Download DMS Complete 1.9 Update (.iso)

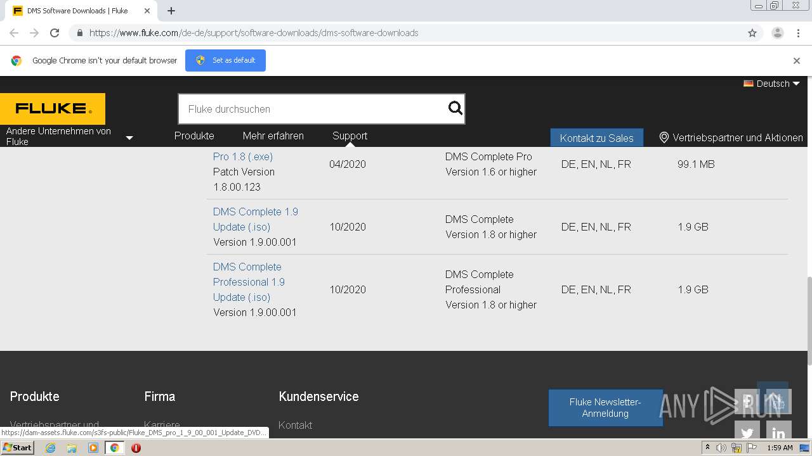(x=256, y=219)
